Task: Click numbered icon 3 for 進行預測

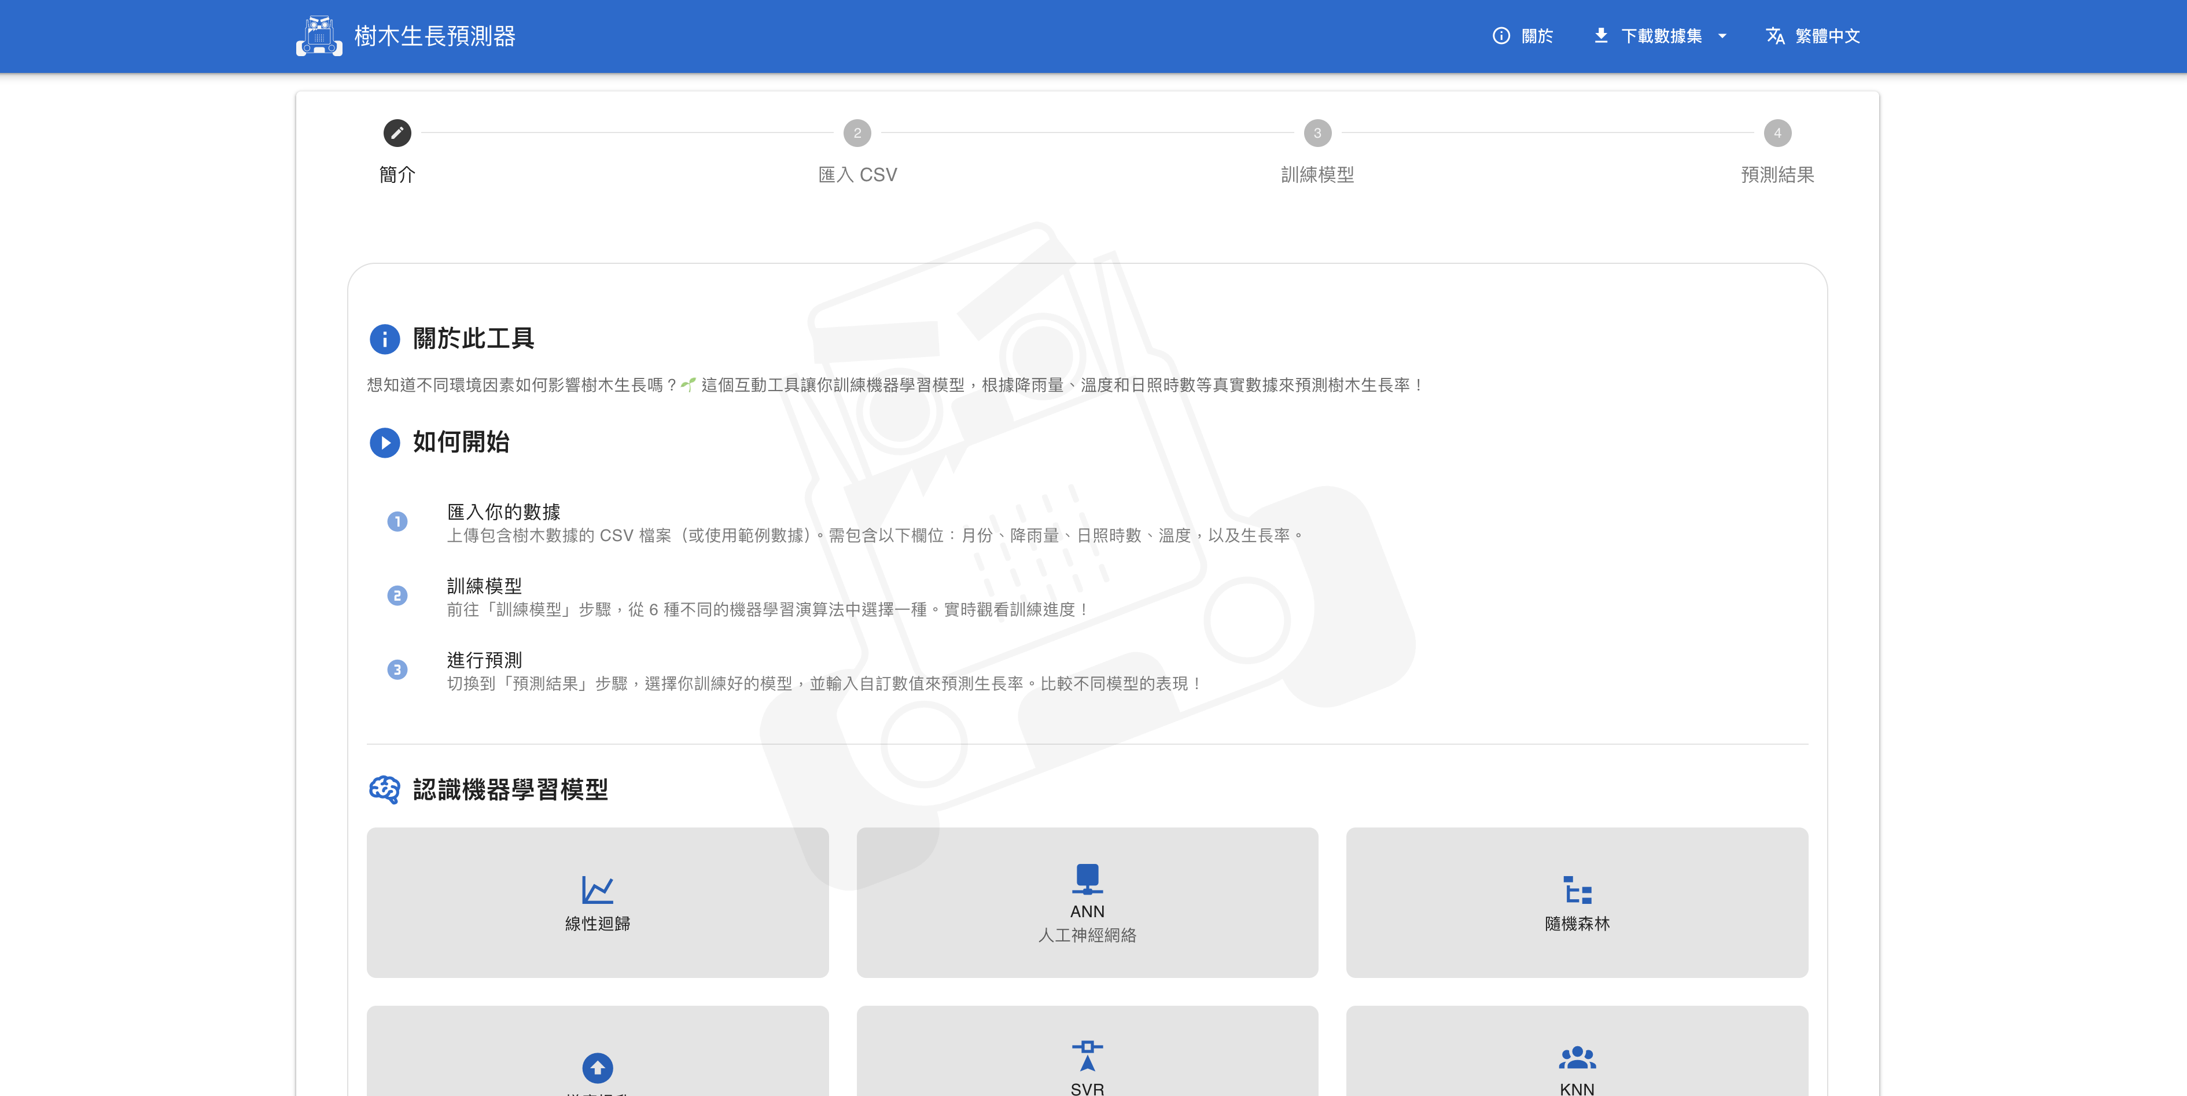Action: (397, 670)
